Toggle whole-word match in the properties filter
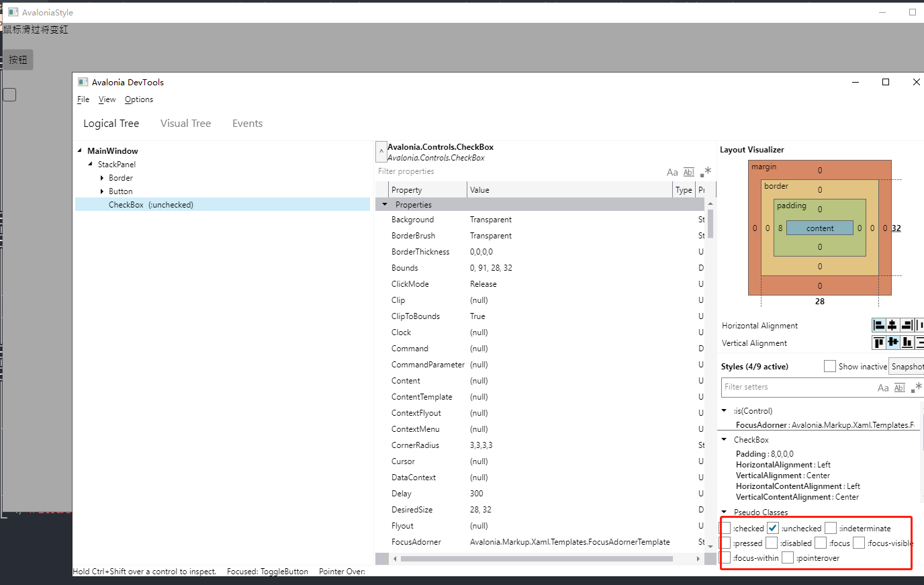This screenshot has width=924, height=585. (689, 173)
